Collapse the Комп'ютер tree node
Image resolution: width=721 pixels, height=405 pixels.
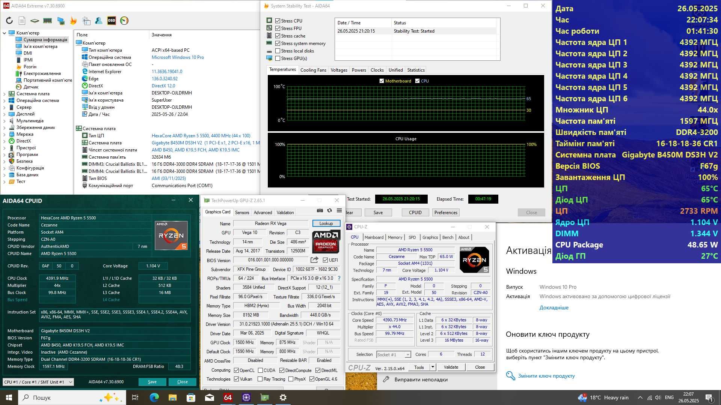[4, 33]
